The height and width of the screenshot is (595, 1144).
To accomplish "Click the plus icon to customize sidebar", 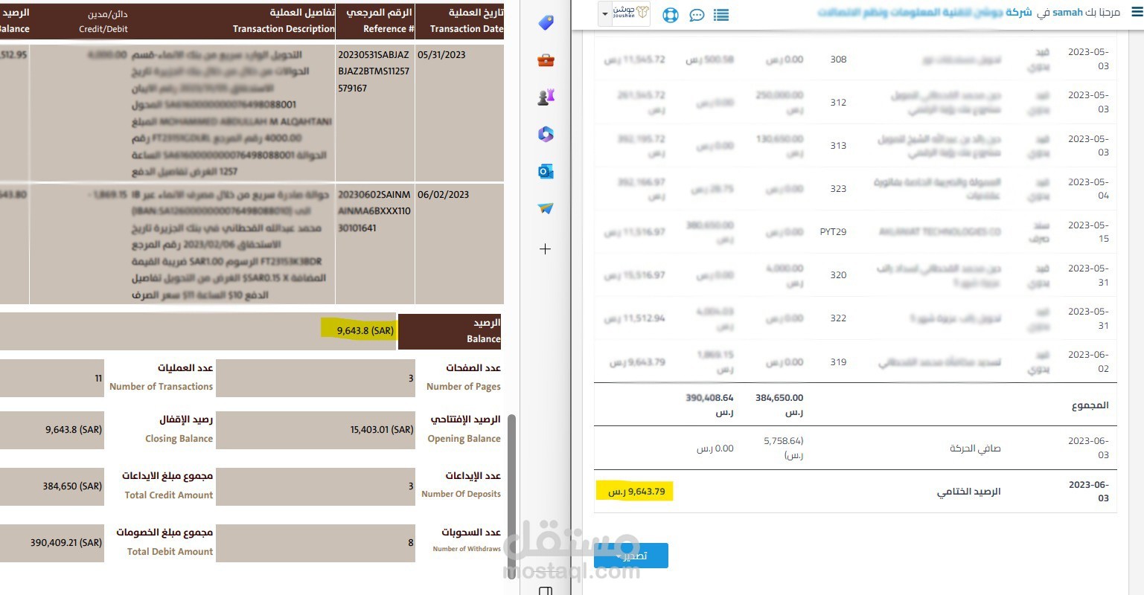I will click(x=546, y=249).
